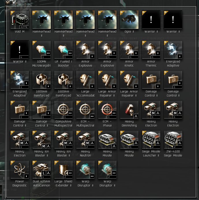Screen dimensions: 199x200
Task: Switch inventory to list view
Action: (30, 1)
